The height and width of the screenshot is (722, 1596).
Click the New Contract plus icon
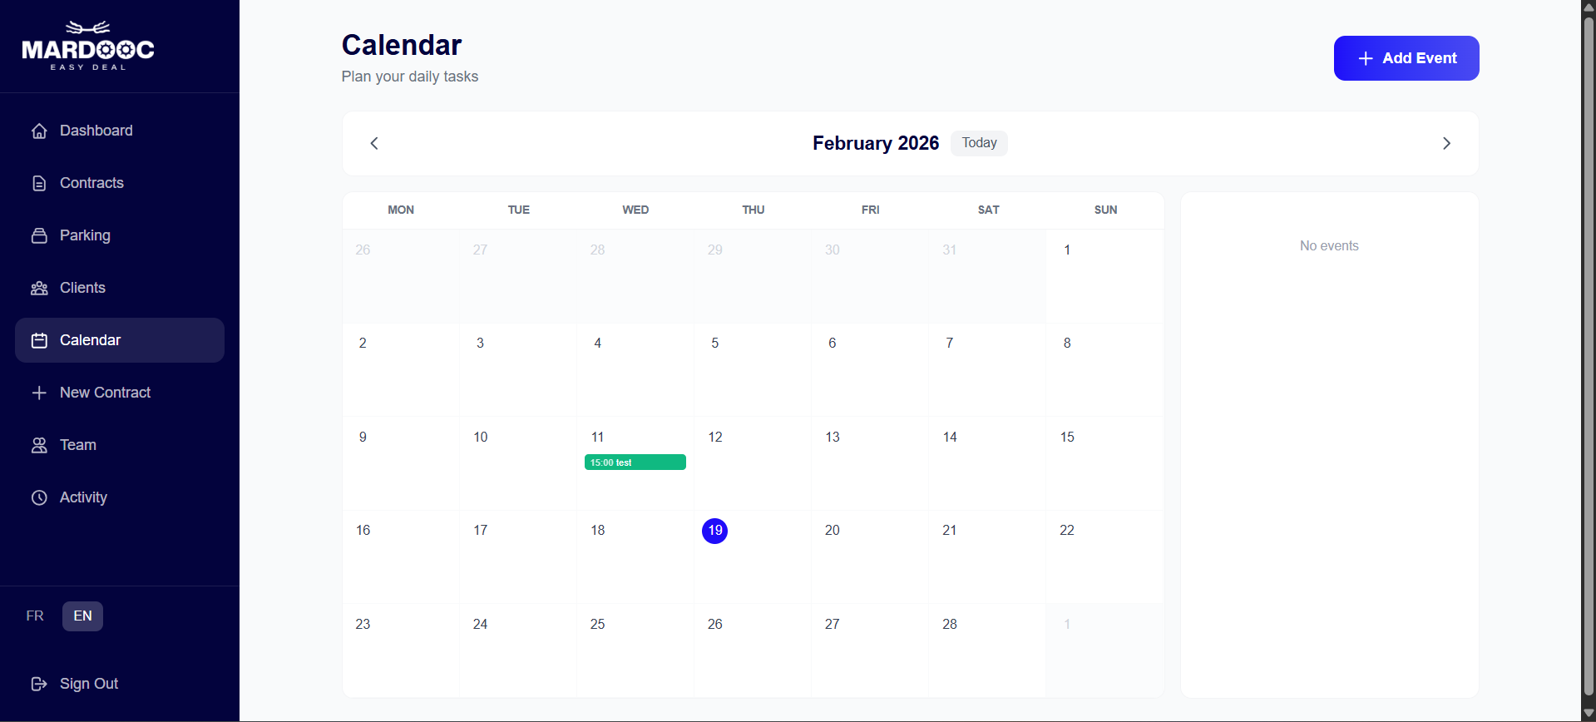click(x=39, y=393)
